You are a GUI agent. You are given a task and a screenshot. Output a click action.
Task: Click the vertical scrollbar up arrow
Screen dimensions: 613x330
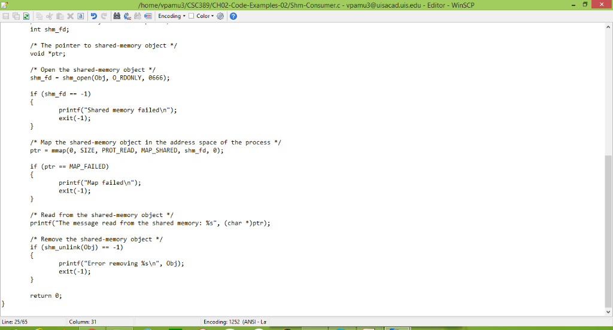[x=608, y=27]
